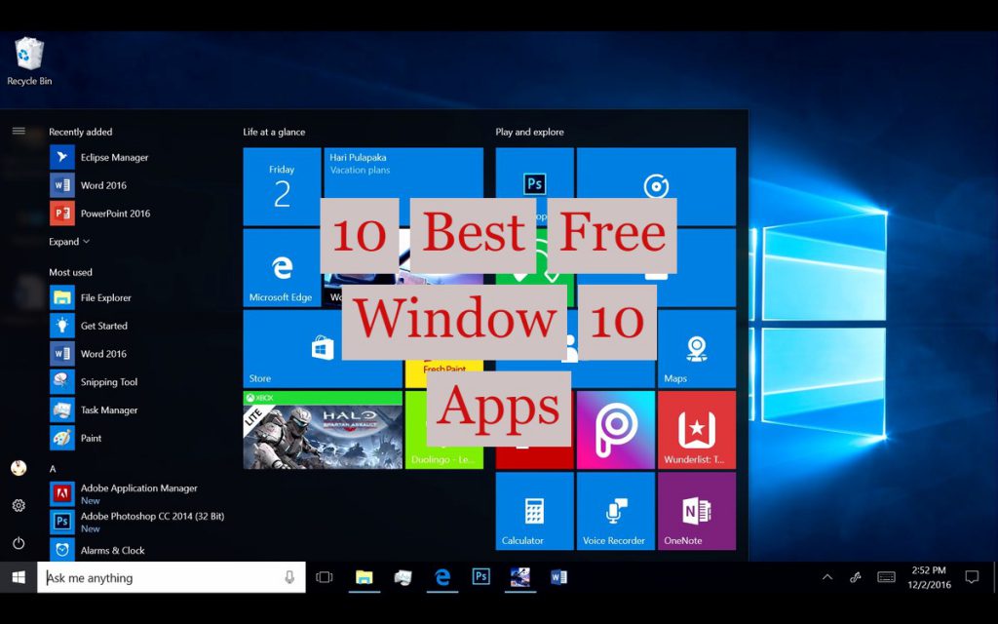Open the Start menu hamburger menu
The image size is (998, 624).
19,130
